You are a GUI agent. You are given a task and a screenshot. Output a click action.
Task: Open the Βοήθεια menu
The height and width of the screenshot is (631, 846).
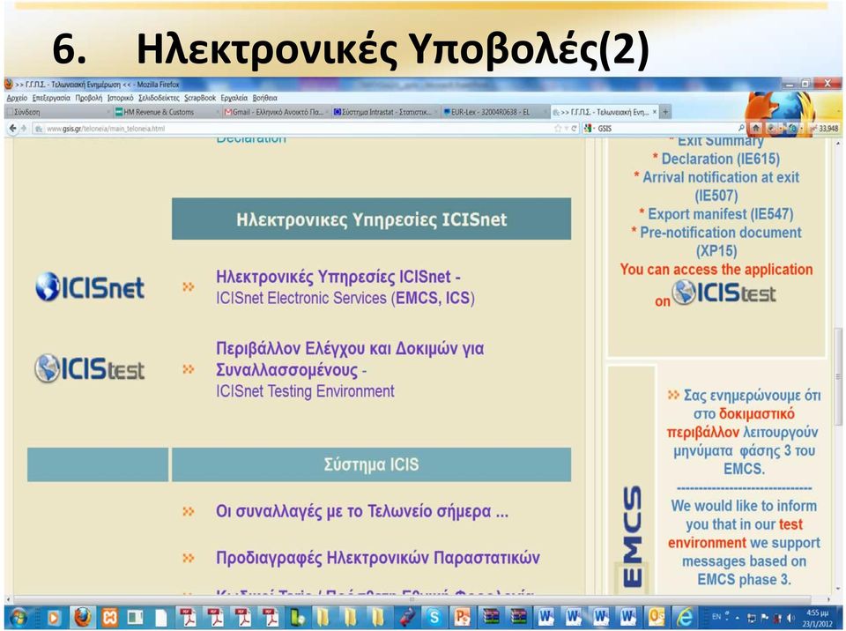pyautogui.click(x=265, y=98)
